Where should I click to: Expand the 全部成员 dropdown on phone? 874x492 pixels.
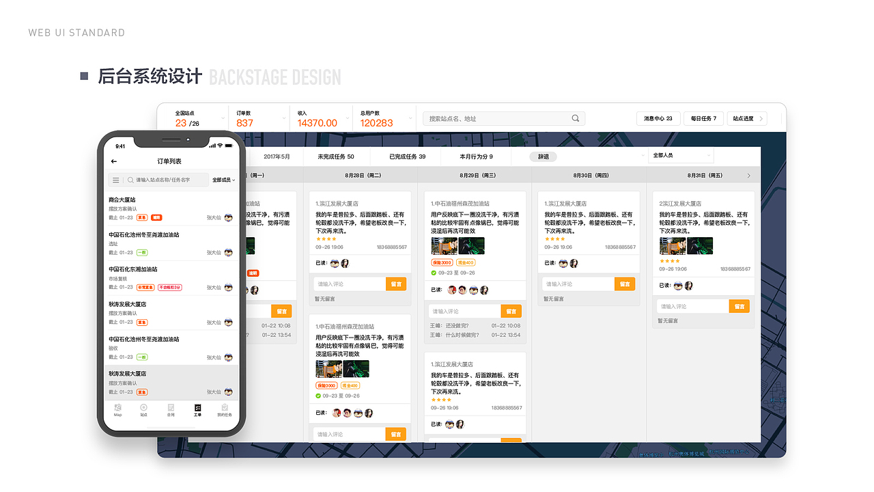coord(224,180)
